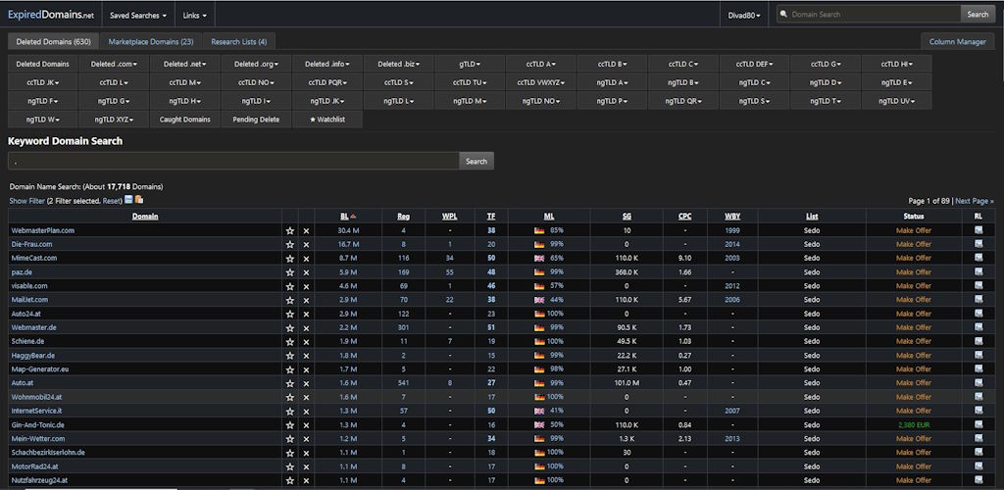The height and width of the screenshot is (490, 1004).
Task: Star the Gin-And-Tonic.de domain
Action: pyautogui.click(x=290, y=425)
